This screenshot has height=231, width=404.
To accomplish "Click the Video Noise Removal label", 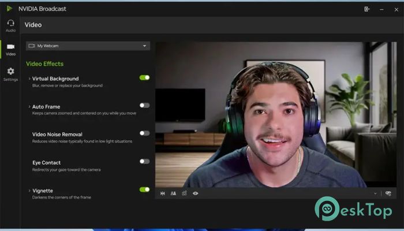I will click(x=57, y=135).
